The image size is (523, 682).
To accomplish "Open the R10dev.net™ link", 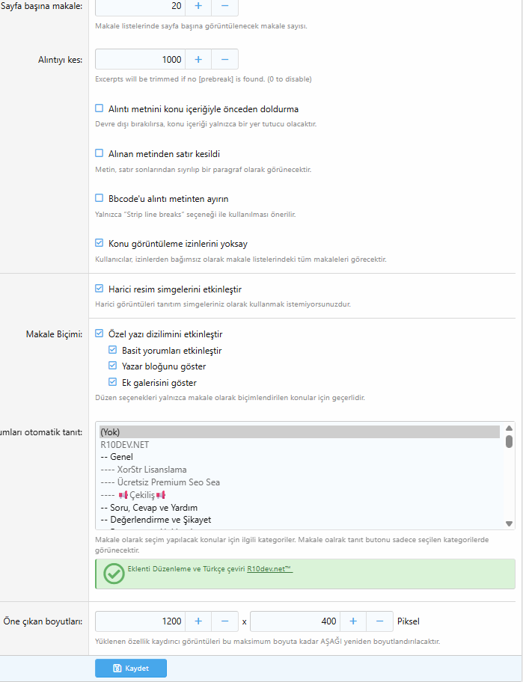I will (269, 569).
